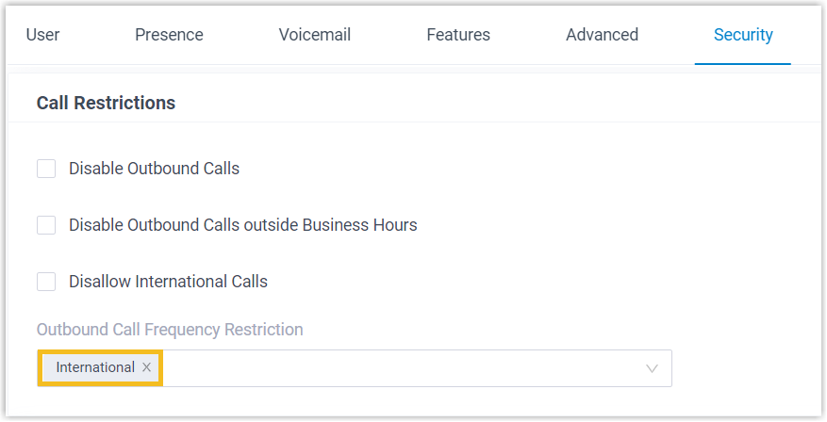827x422 pixels.
Task: Switch to the Advanced tab
Action: pos(602,35)
